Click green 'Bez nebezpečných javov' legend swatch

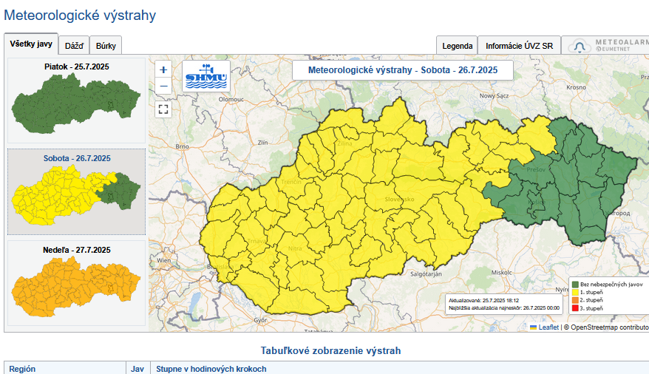coord(574,284)
